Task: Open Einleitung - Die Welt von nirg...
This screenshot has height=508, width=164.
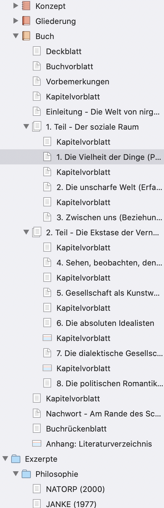Action: click(x=103, y=112)
